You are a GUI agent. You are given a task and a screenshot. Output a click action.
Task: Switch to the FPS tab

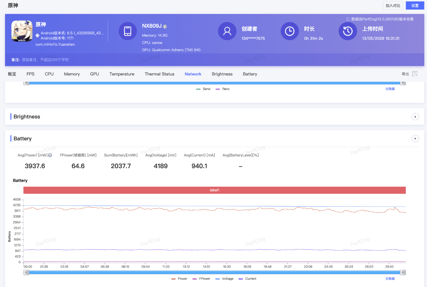(30, 74)
